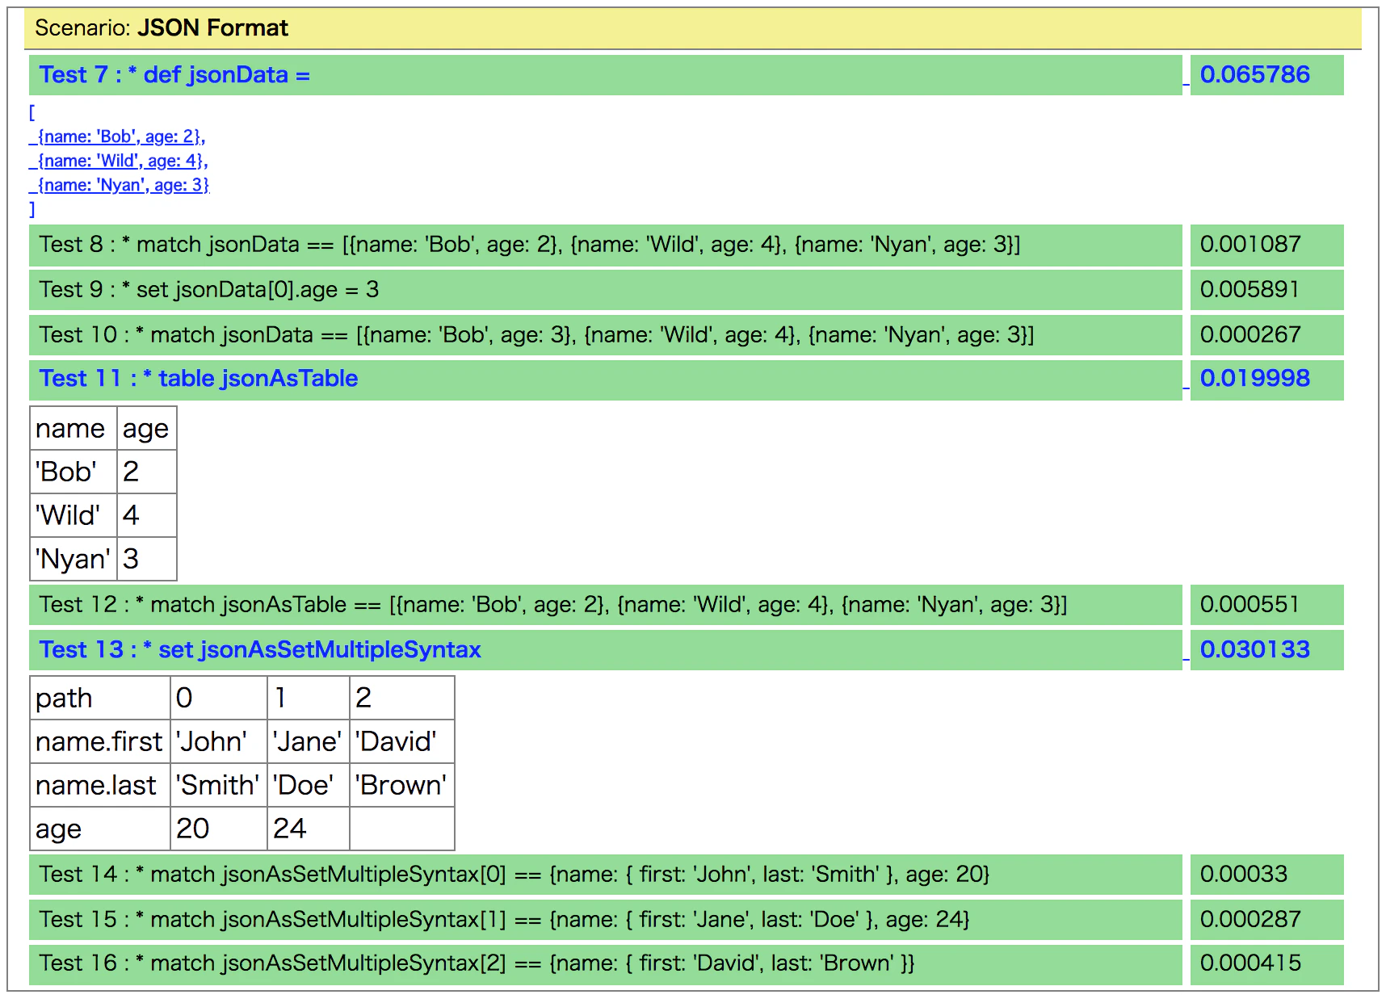Click the 'David' table cell
1386x1003 pixels.
(x=402, y=741)
